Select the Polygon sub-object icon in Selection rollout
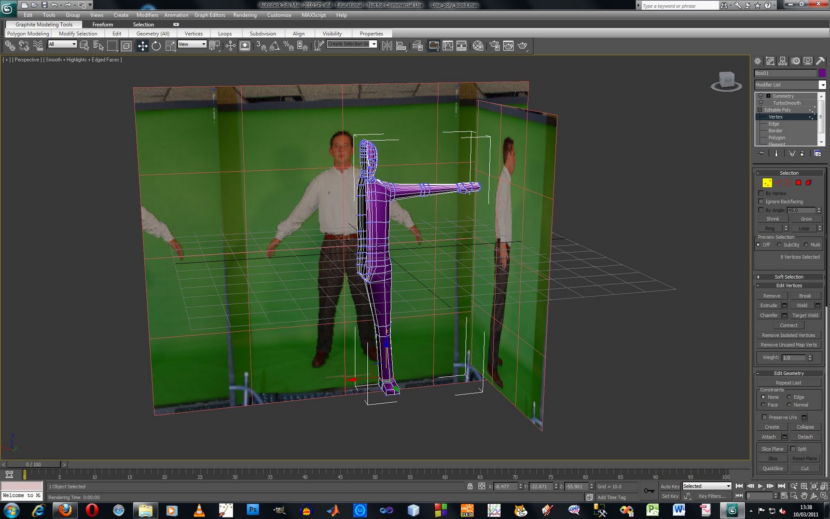 [x=798, y=183]
